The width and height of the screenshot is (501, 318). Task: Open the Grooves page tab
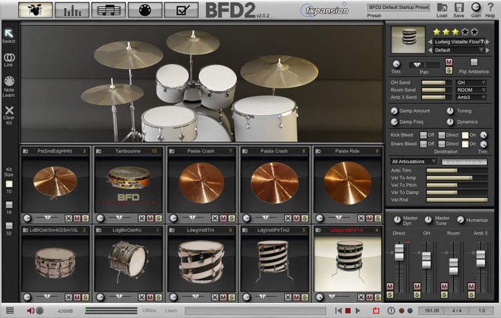[x=109, y=10]
